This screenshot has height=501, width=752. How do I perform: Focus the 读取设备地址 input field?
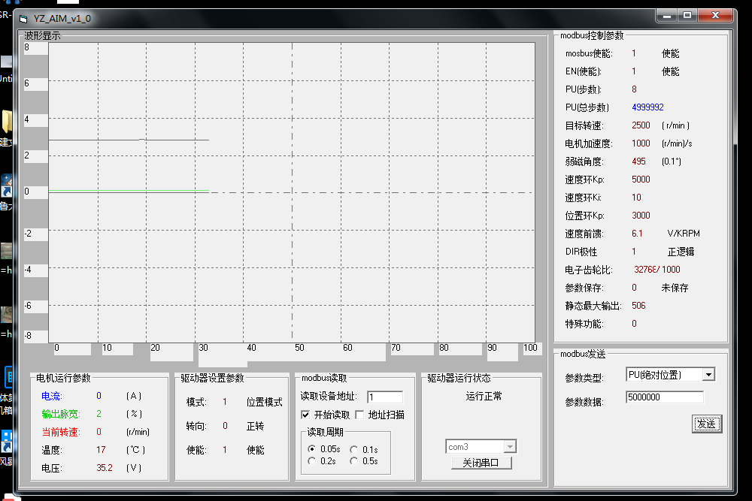click(x=385, y=397)
